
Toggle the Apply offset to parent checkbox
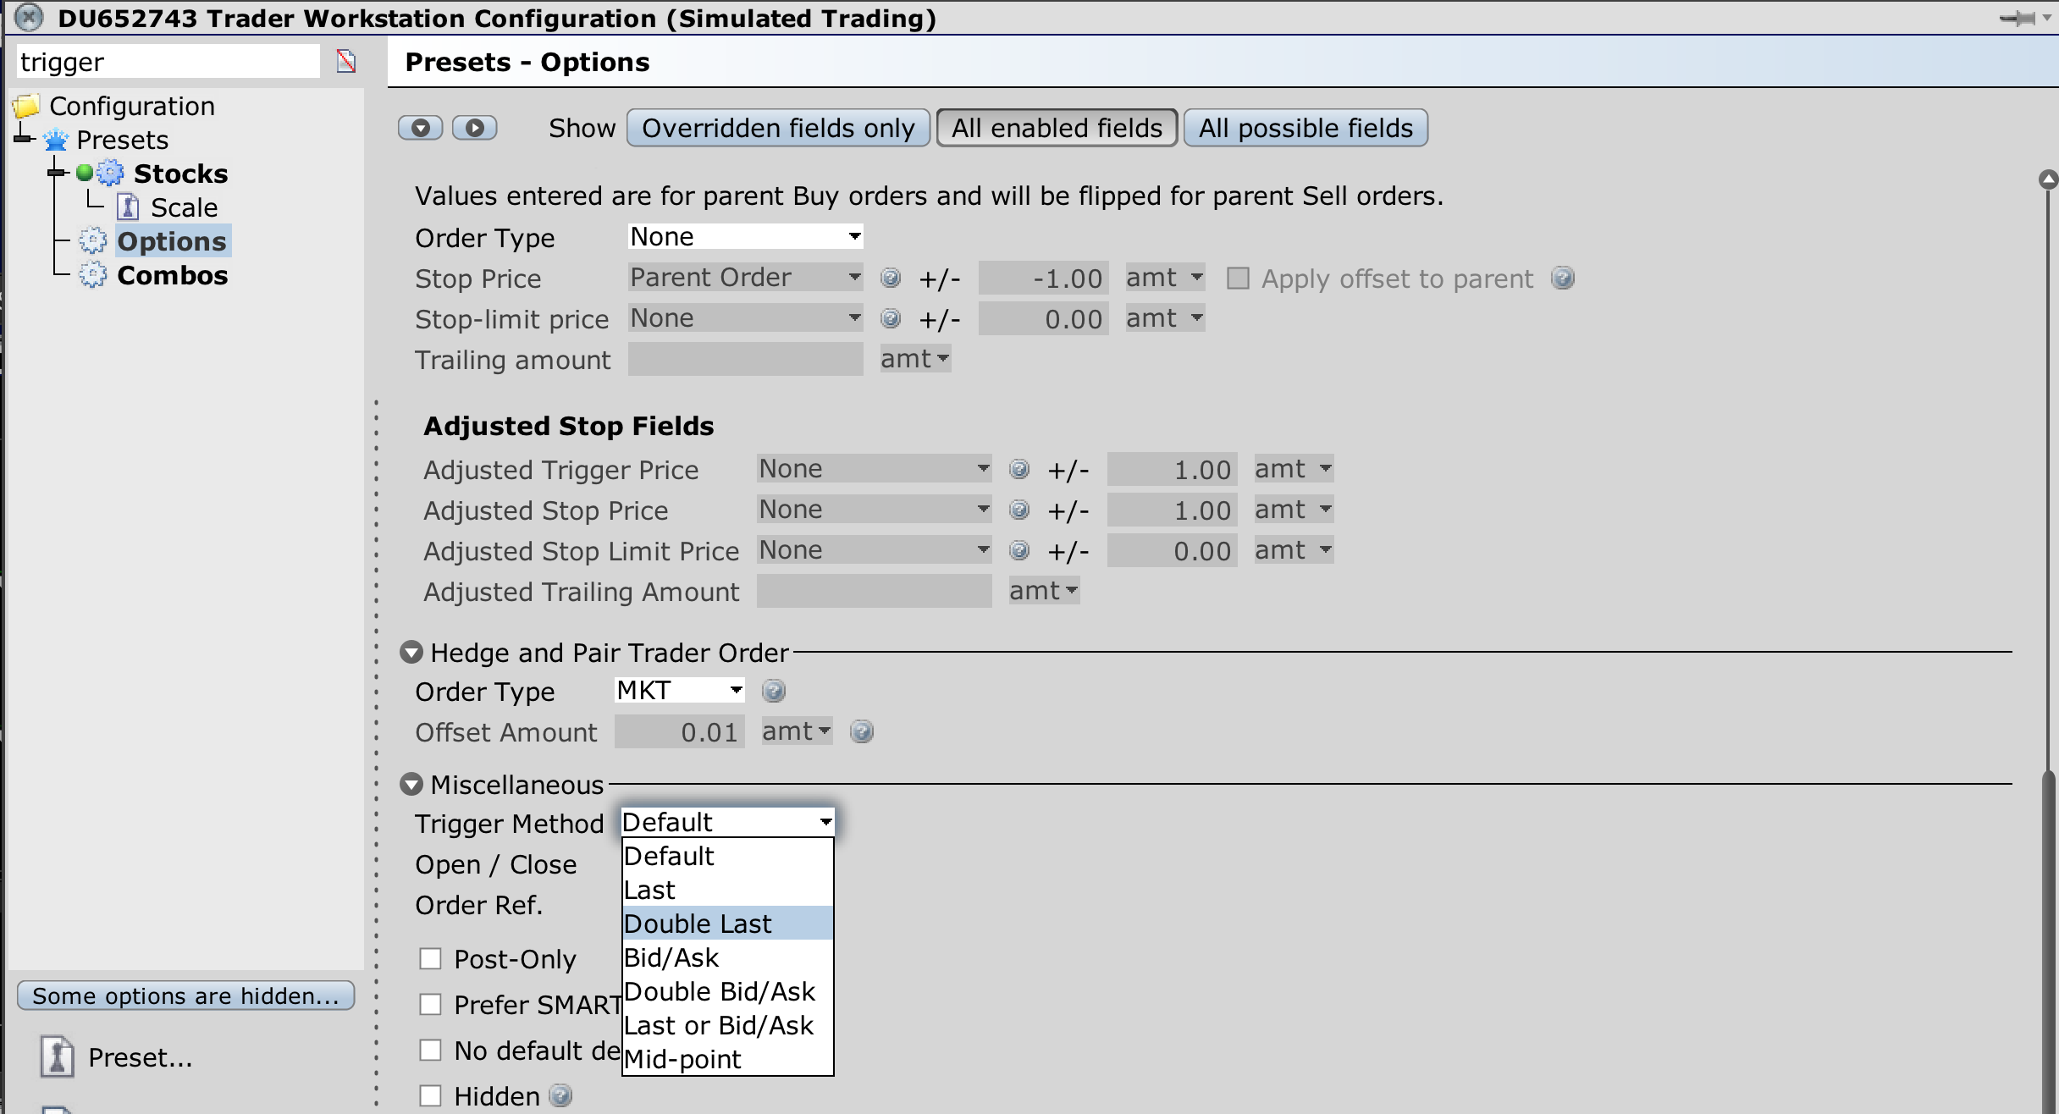click(x=1234, y=277)
